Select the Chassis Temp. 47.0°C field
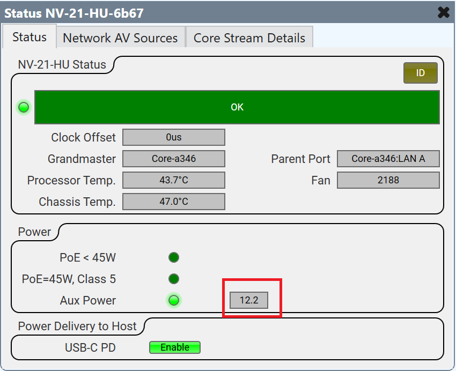This screenshot has height=371, width=456. coord(173,202)
